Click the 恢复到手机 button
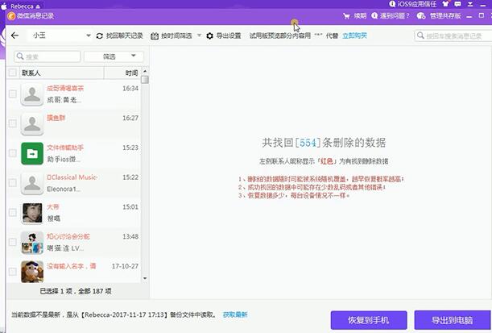The image size is (492, 333). pyautogui.click(x=369, y=318)
